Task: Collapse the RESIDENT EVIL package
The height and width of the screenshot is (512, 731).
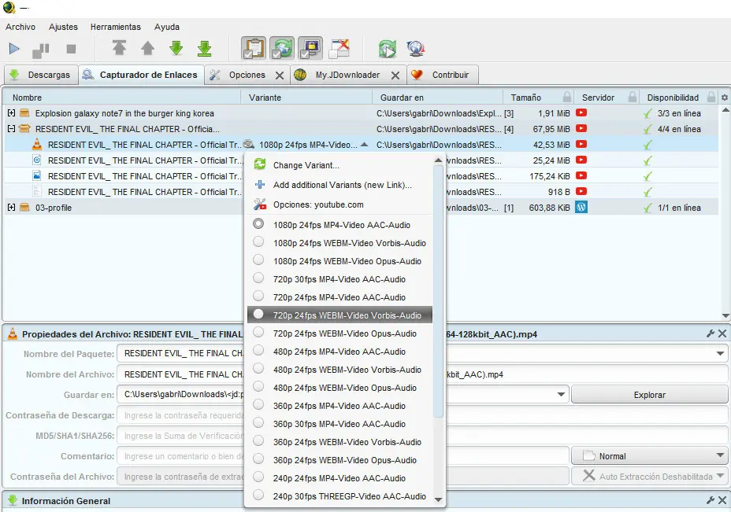Action: [11, 129]
